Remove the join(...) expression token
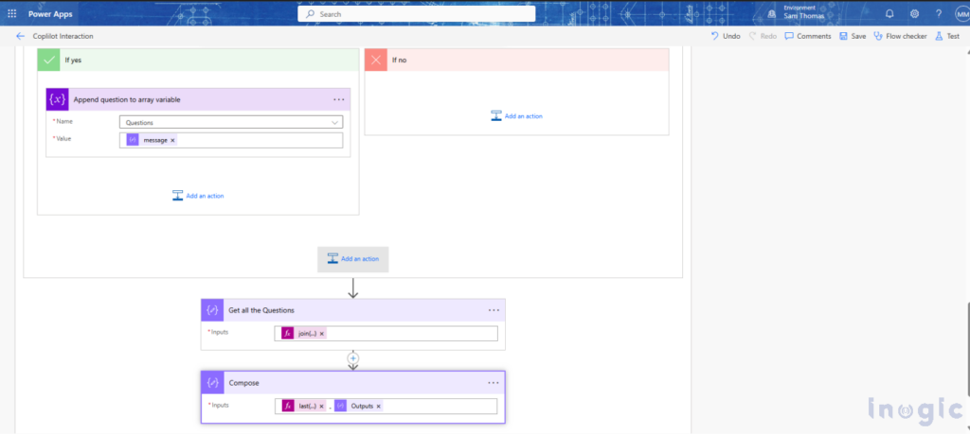The image size is (970, 434). click(x=322, y=334)
